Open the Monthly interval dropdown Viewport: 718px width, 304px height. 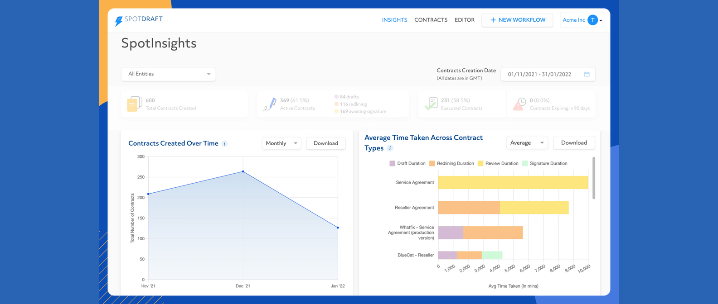click(281, 143)
